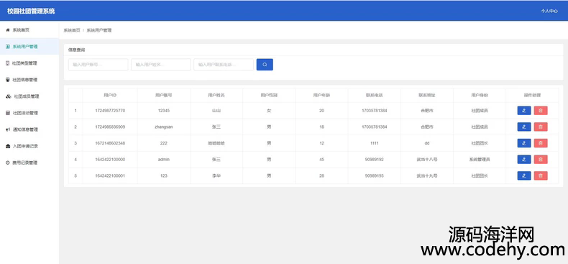The width and height of the screenshot is (568, 264).
Task: Delete the zhangsan user row
Action: point(541,127)
